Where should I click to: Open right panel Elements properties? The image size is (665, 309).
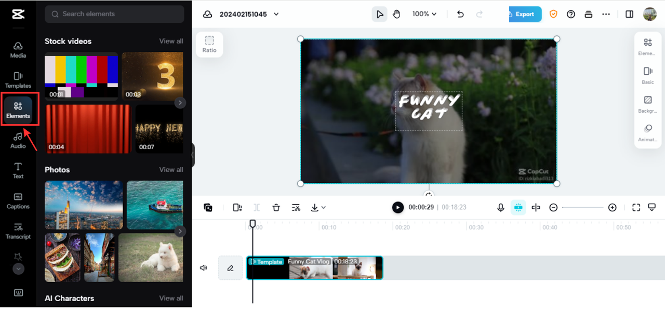(x=647, y=47)
